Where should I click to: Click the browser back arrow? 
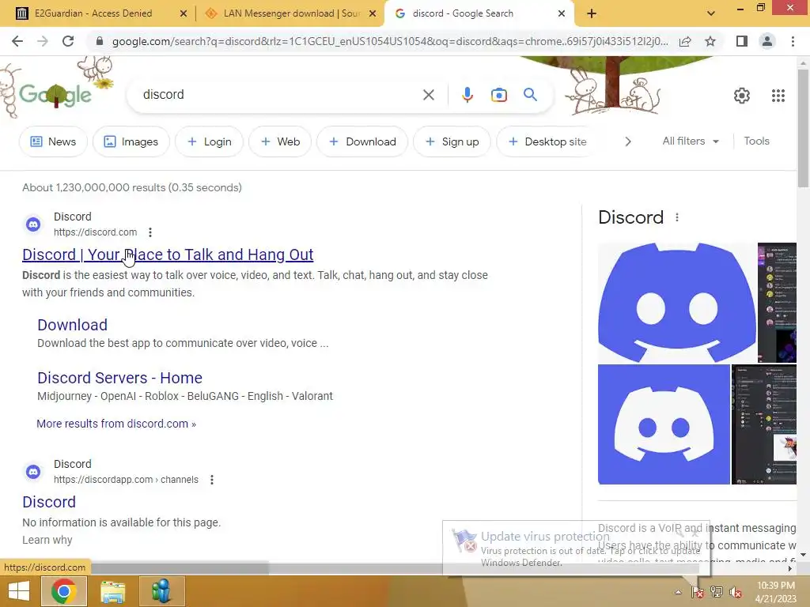click(17, 41)
